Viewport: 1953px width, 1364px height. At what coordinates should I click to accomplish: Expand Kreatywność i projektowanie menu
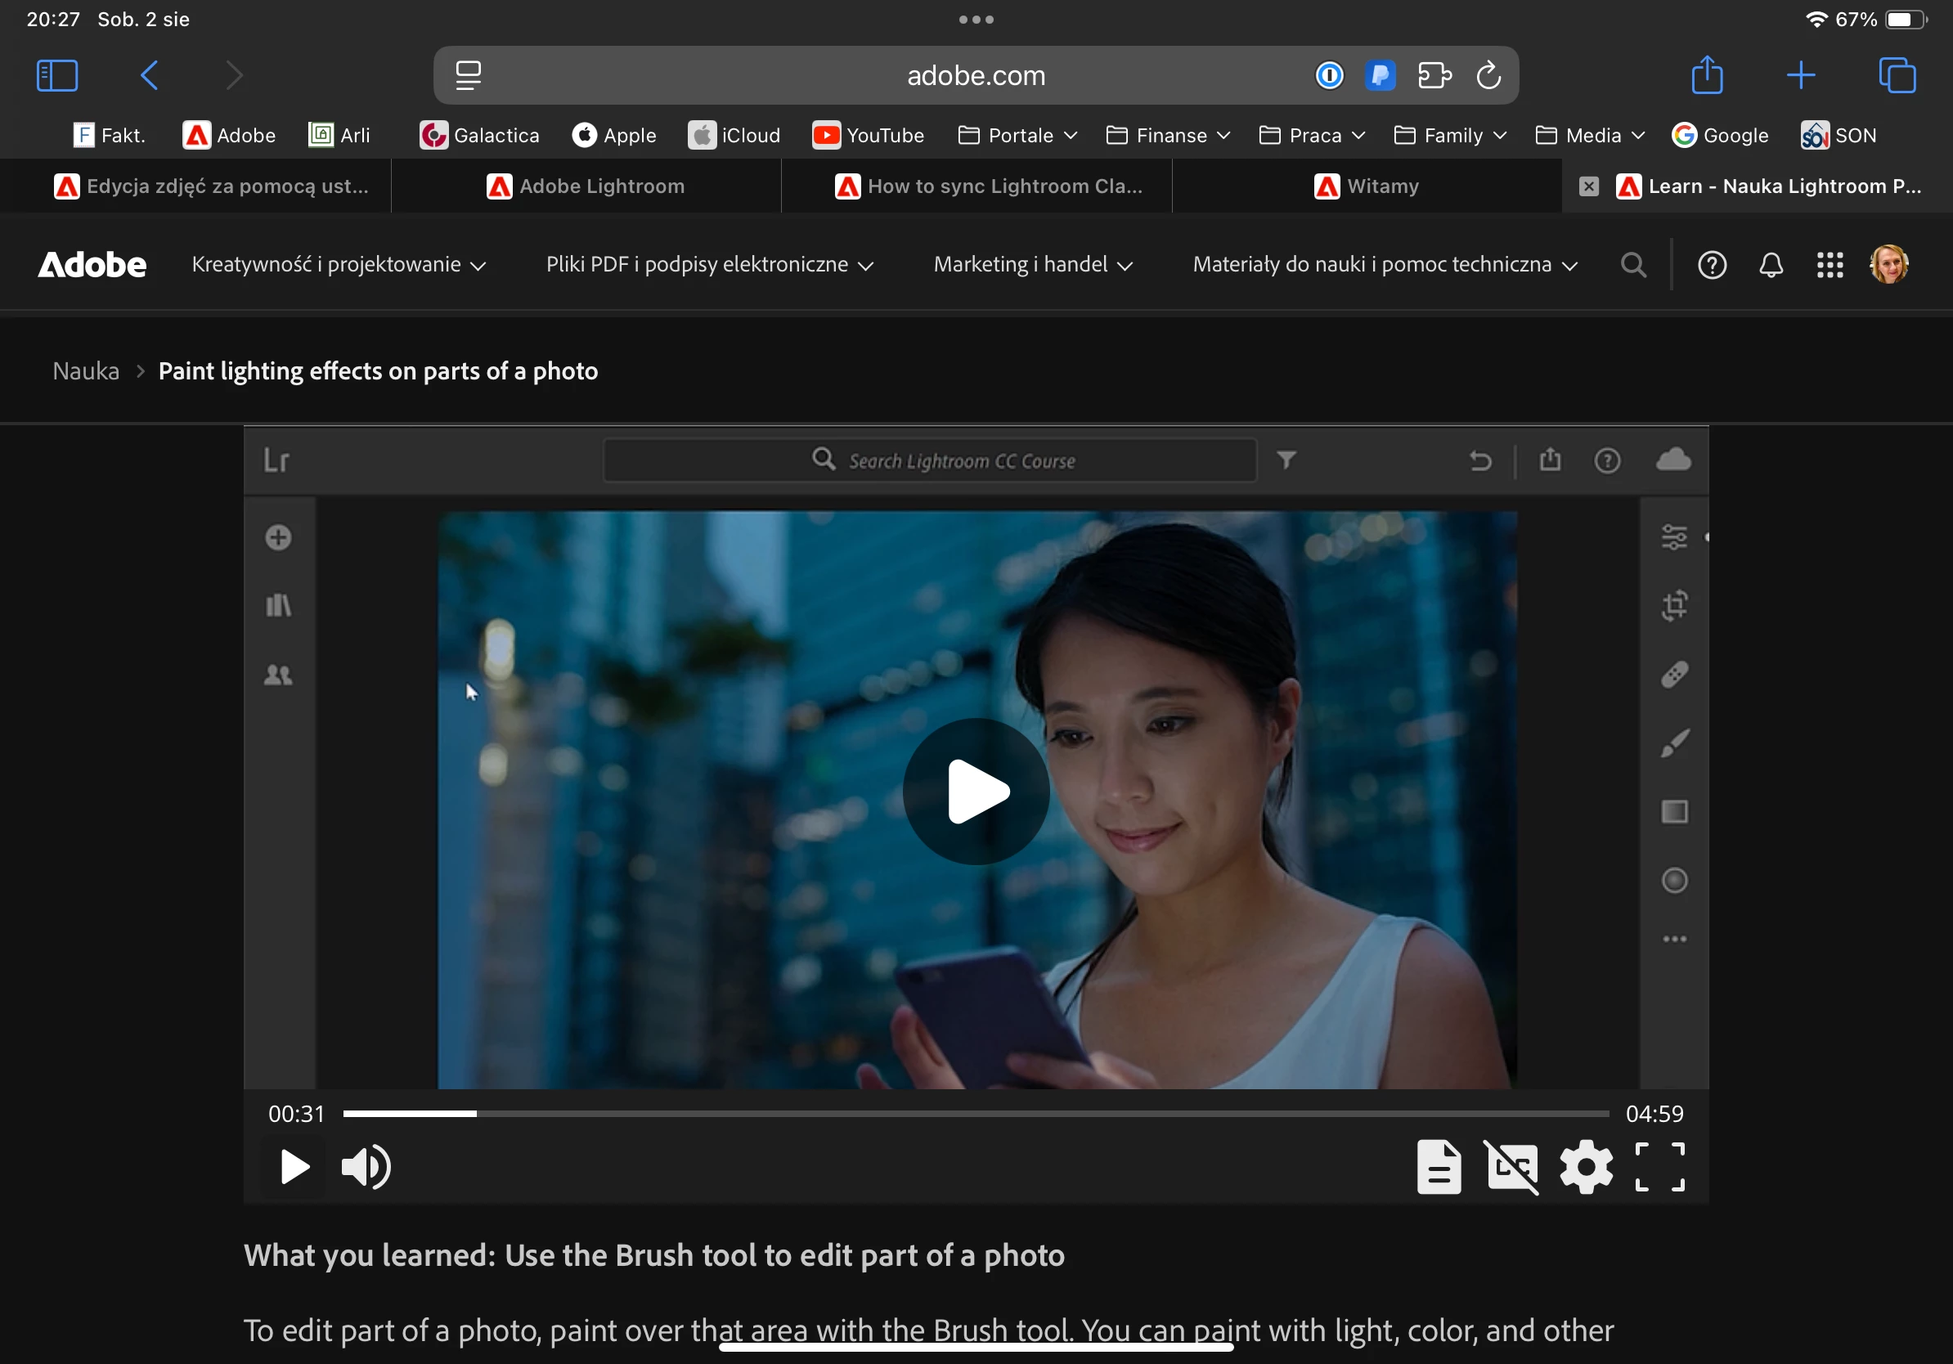pyautogui.click(x=339, y=265)
